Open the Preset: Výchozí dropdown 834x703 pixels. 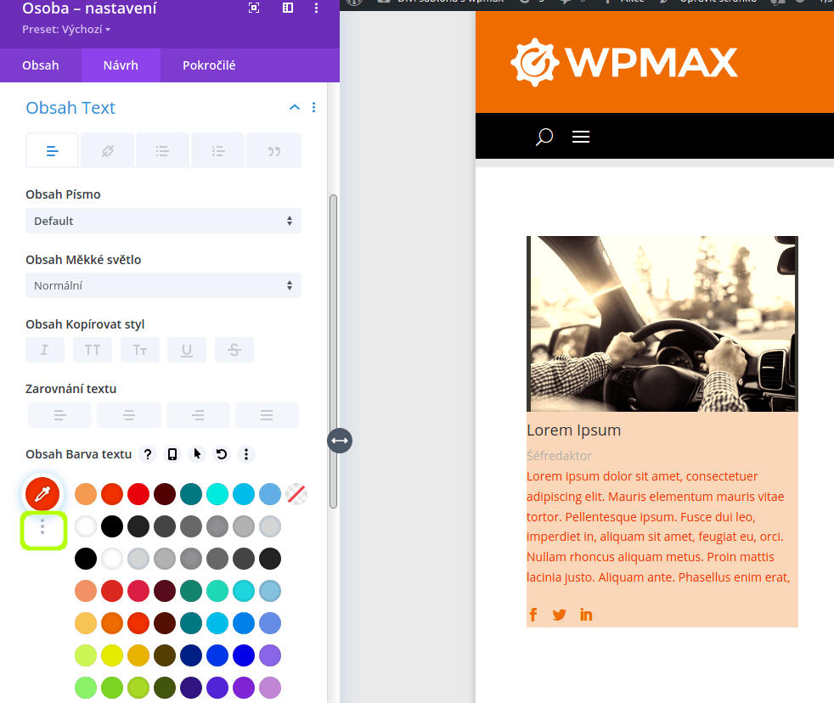point(66,30)
